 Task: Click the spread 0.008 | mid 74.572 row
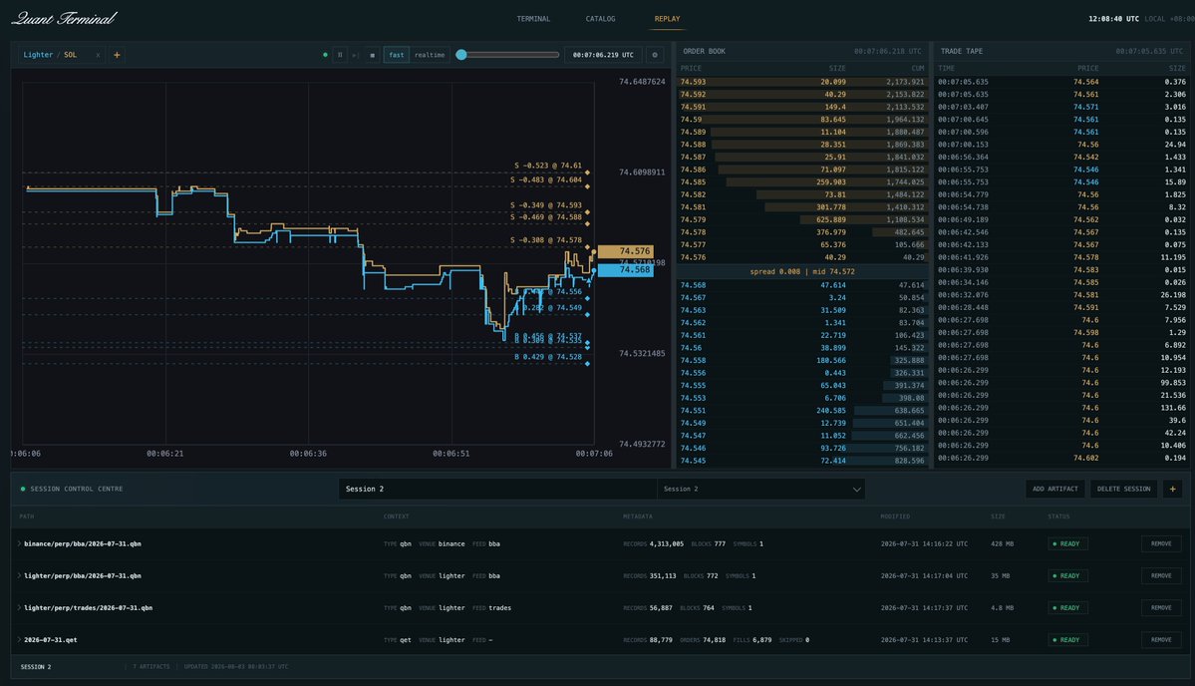click(801, 272)
